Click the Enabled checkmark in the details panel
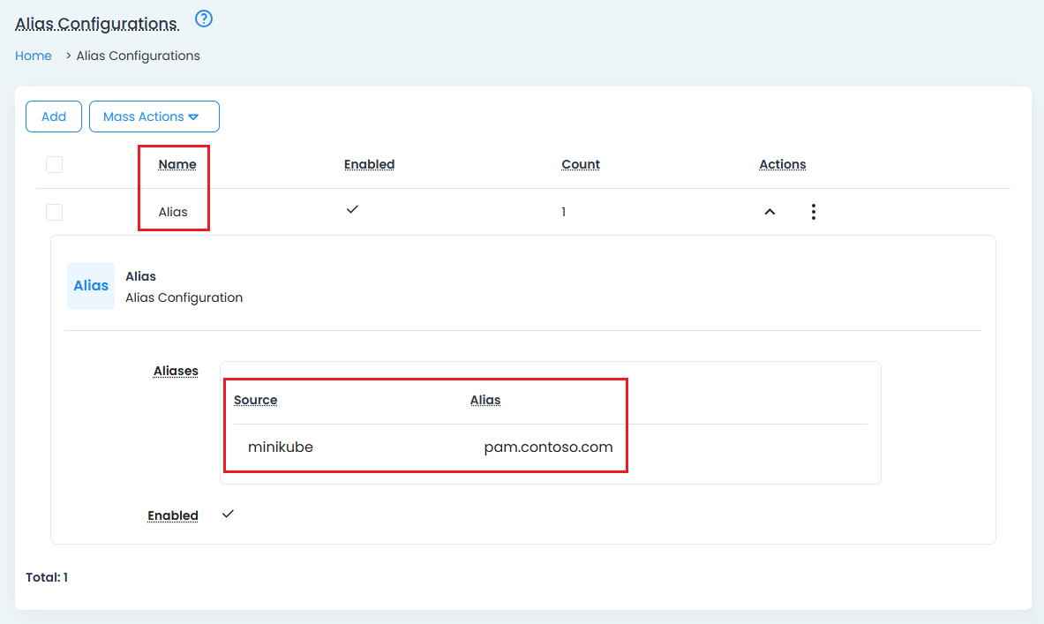Screen dimensions: 1044x624 click(x=228, y=514)
